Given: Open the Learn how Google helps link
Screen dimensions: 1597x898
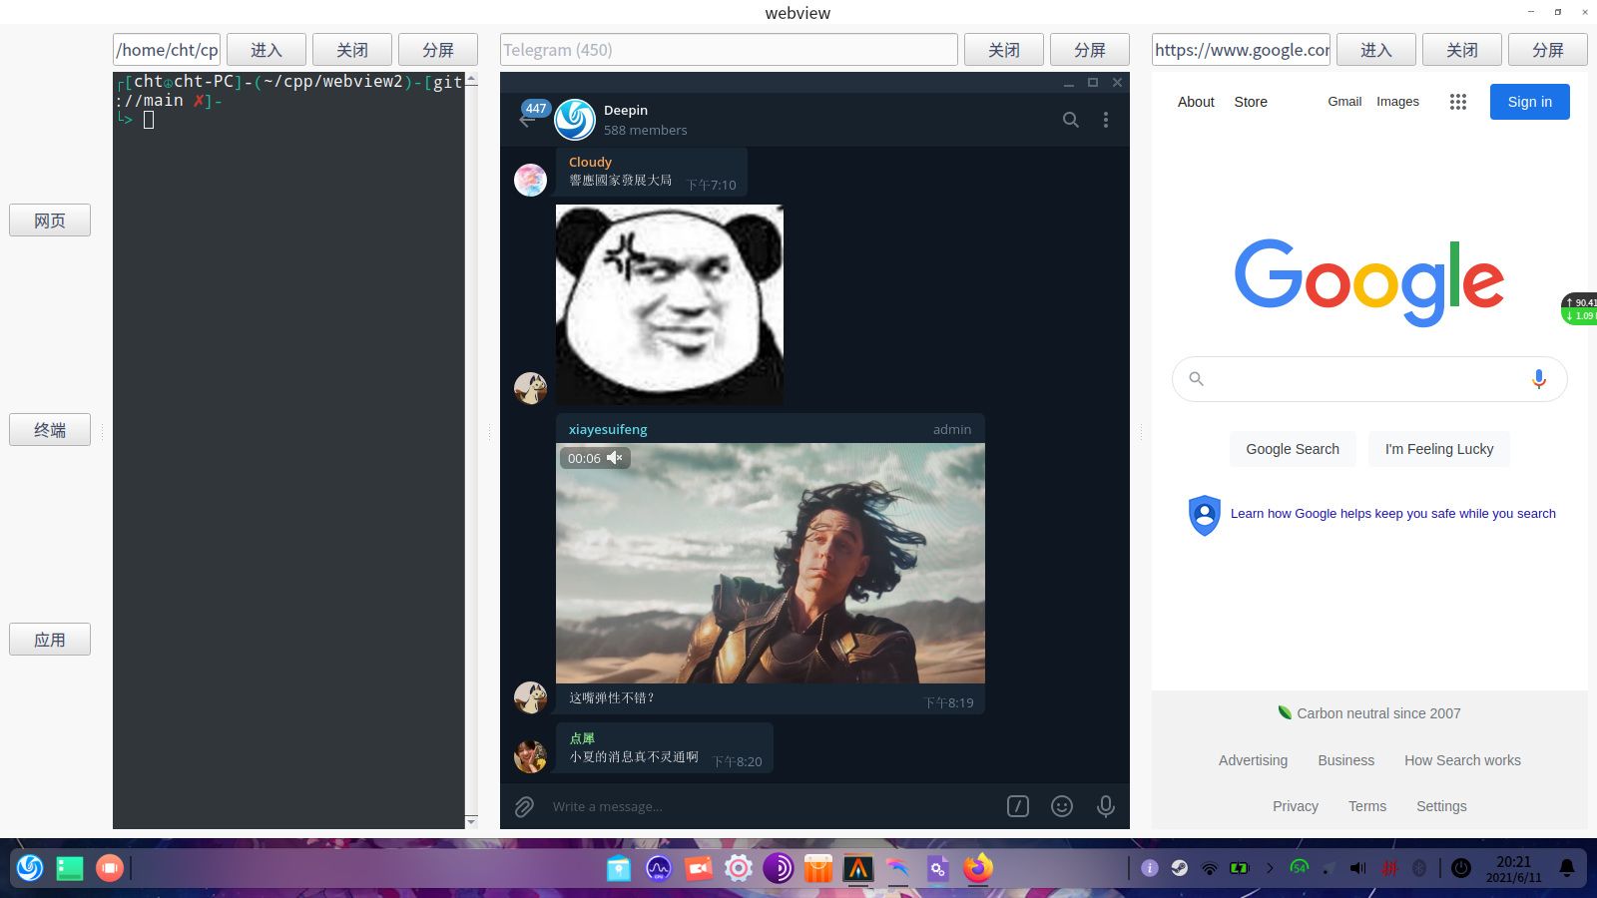Looking at the screenshot, I should (x=1393, y=514).
